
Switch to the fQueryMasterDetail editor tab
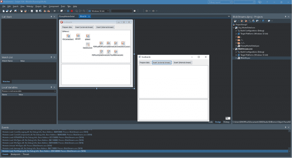[x=67, y=16]
